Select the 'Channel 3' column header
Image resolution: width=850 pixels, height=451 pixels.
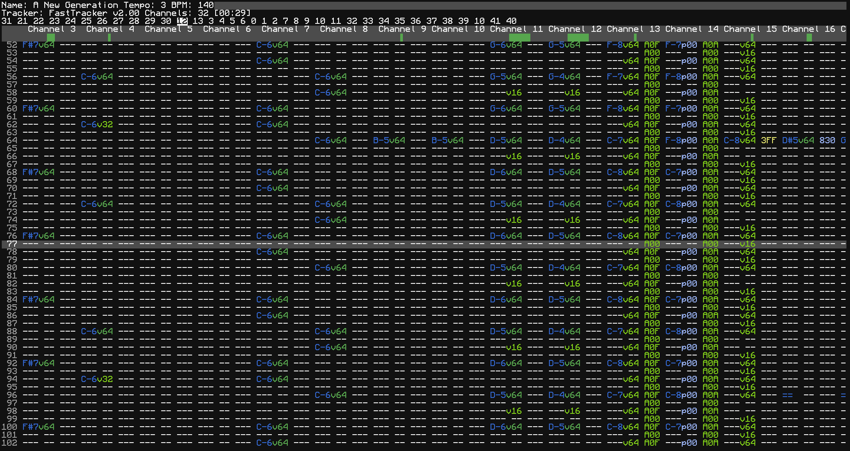pyautogui.click(x=52, y=29)
